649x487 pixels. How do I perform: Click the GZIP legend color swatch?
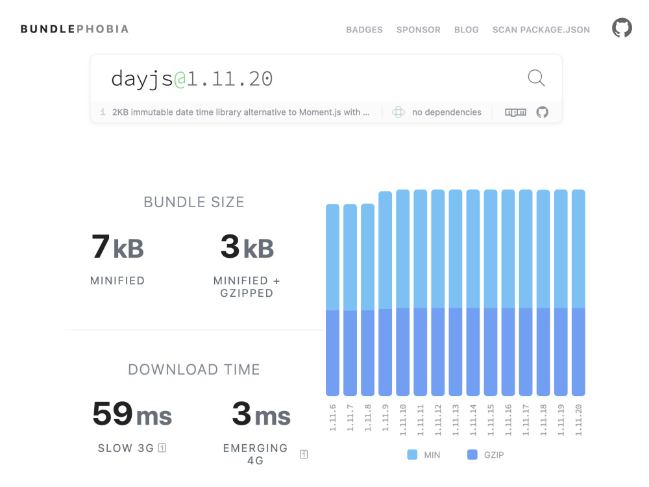(472, 455)
